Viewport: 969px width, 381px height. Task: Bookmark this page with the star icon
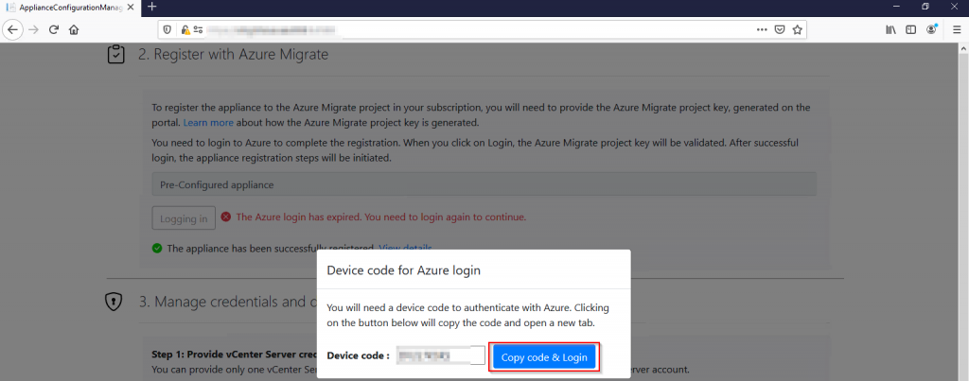[797, 29]
